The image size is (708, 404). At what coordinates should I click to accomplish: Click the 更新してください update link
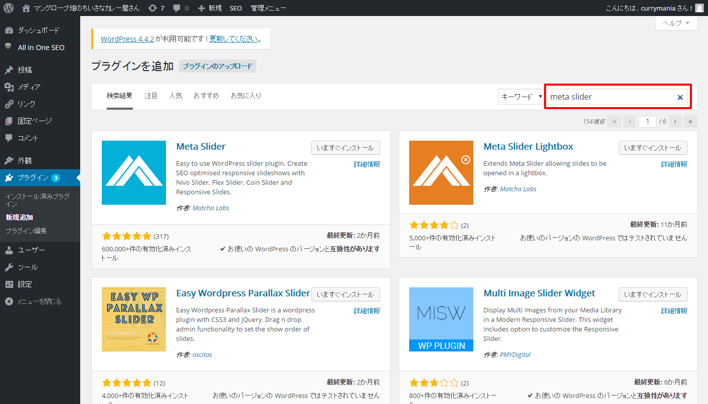(234, 39)
